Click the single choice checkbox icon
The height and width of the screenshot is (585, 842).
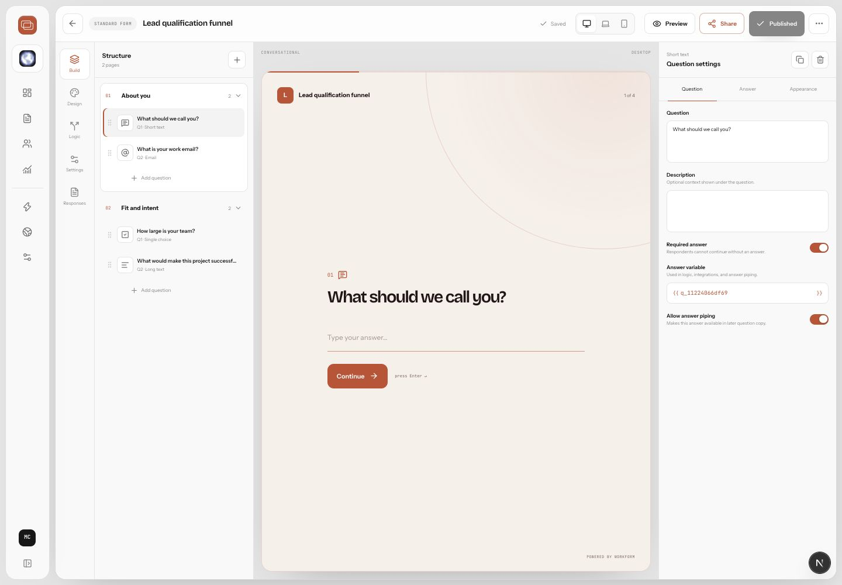coord(125,235)
